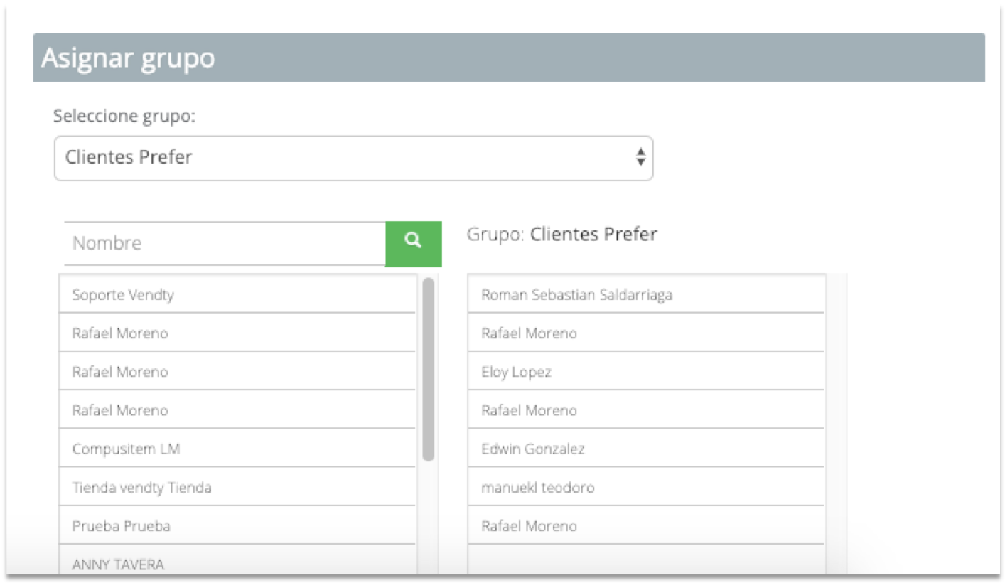The height and width of the screenshot is (583, 1005).
Task: Select Rafael Moreno below Roman Sebastian Saldarriaga
Action: point(646,333)
